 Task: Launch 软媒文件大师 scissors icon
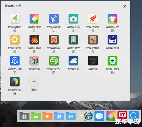(93, 40)
